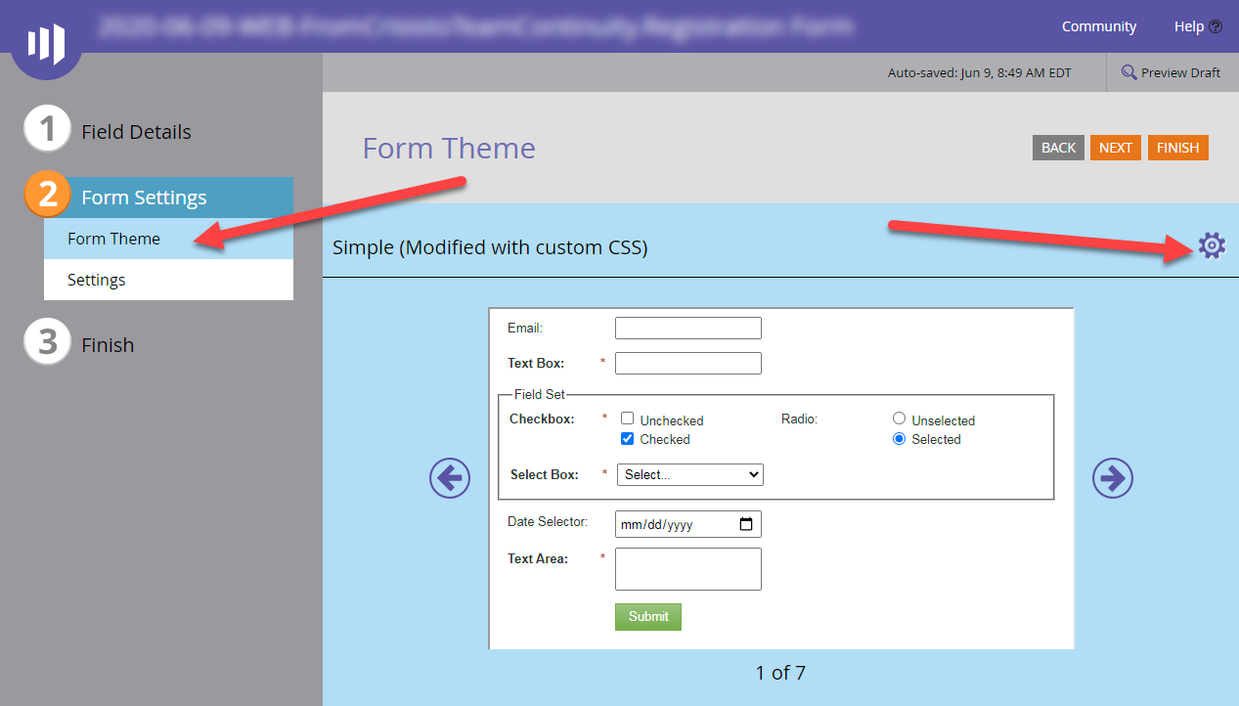This screenshot has width=1239, height=706.
Task: Open the Select Box dropdown
Action: click(689, 474)
